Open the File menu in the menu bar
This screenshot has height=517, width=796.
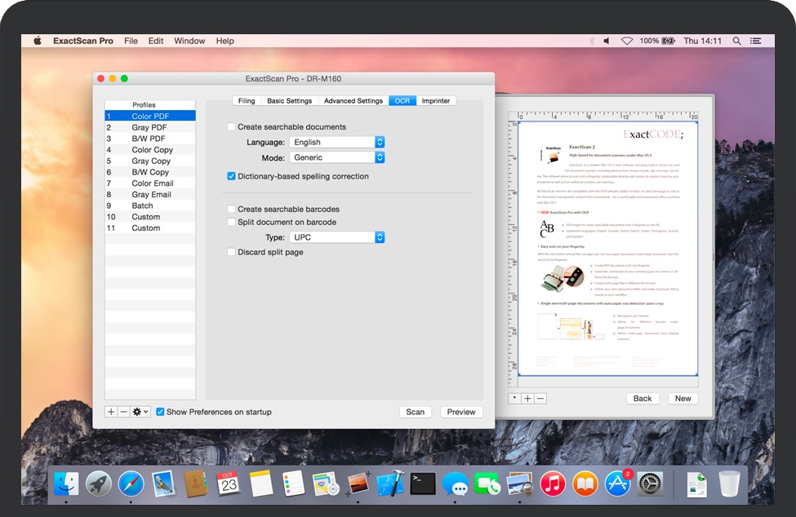point(131,41)
